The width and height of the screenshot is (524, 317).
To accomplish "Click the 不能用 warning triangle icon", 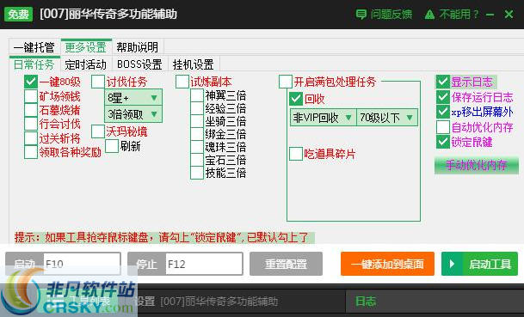I will [x=429, y=15].
